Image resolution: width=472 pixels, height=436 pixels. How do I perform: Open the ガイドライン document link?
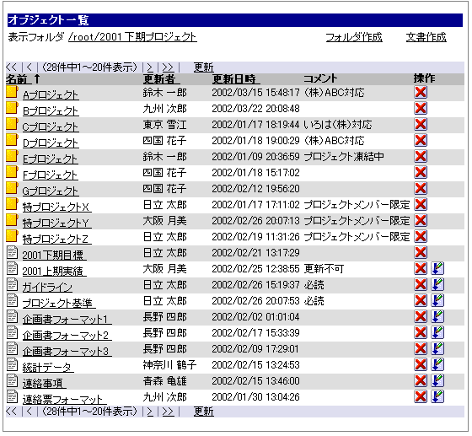(x=47, y=288)
